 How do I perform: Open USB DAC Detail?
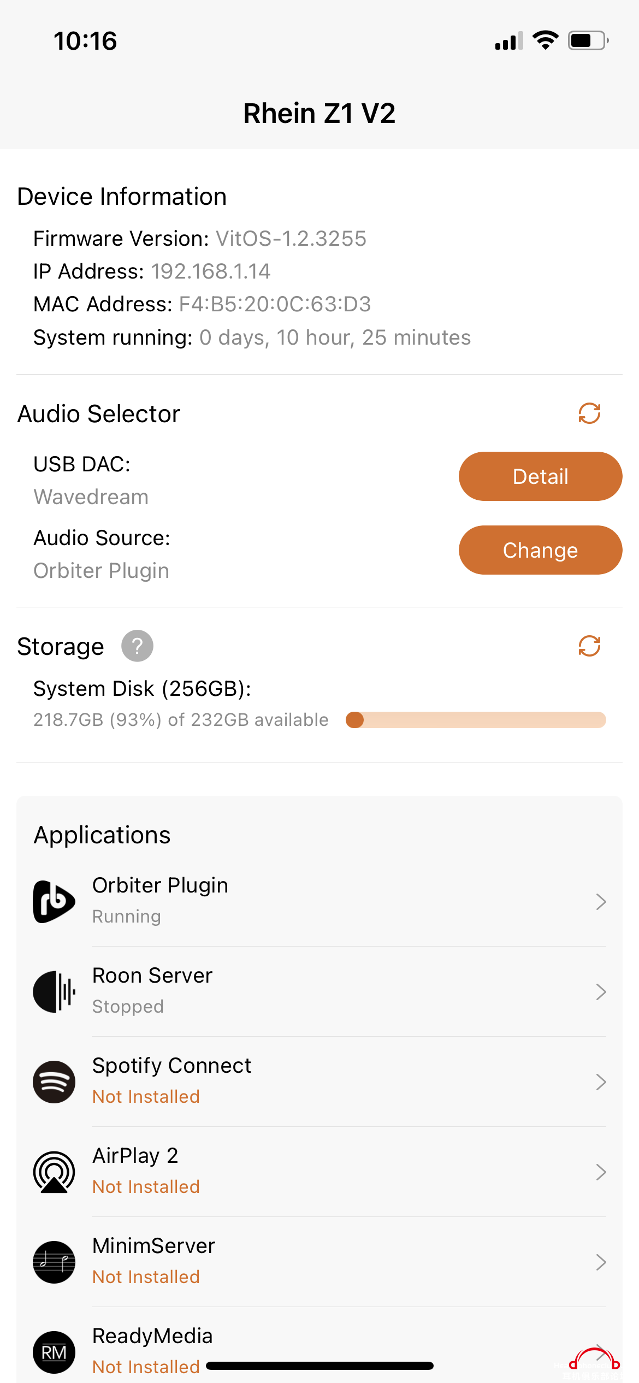click(540, 476)
